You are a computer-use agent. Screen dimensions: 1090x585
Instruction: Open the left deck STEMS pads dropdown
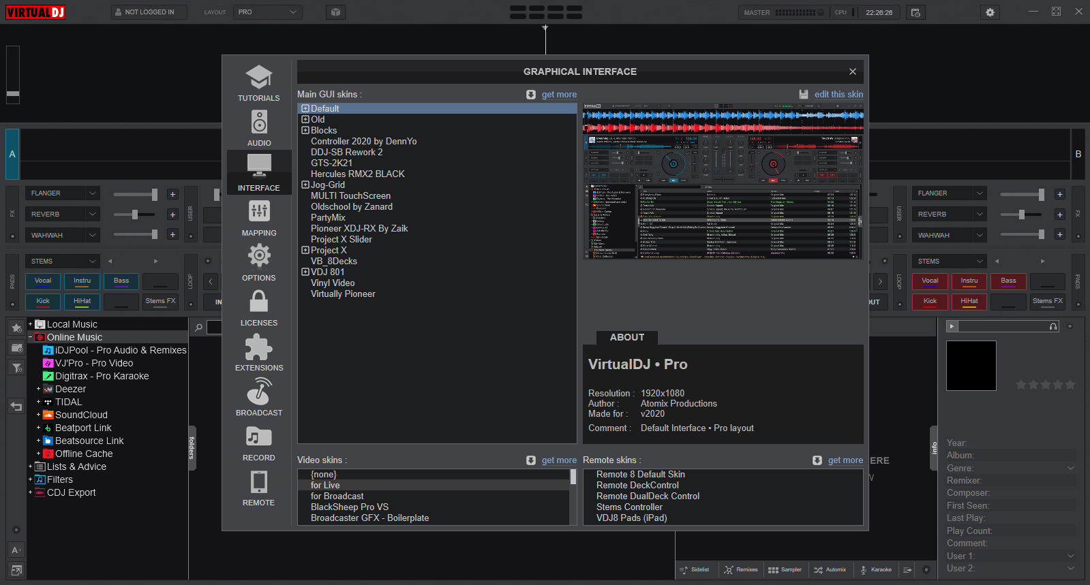pyautogui.click(x=63, y=262)
